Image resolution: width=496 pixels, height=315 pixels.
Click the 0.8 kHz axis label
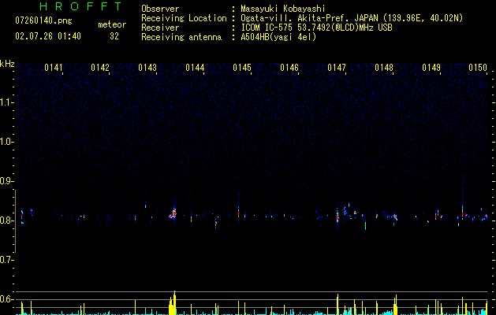(7, 220)
